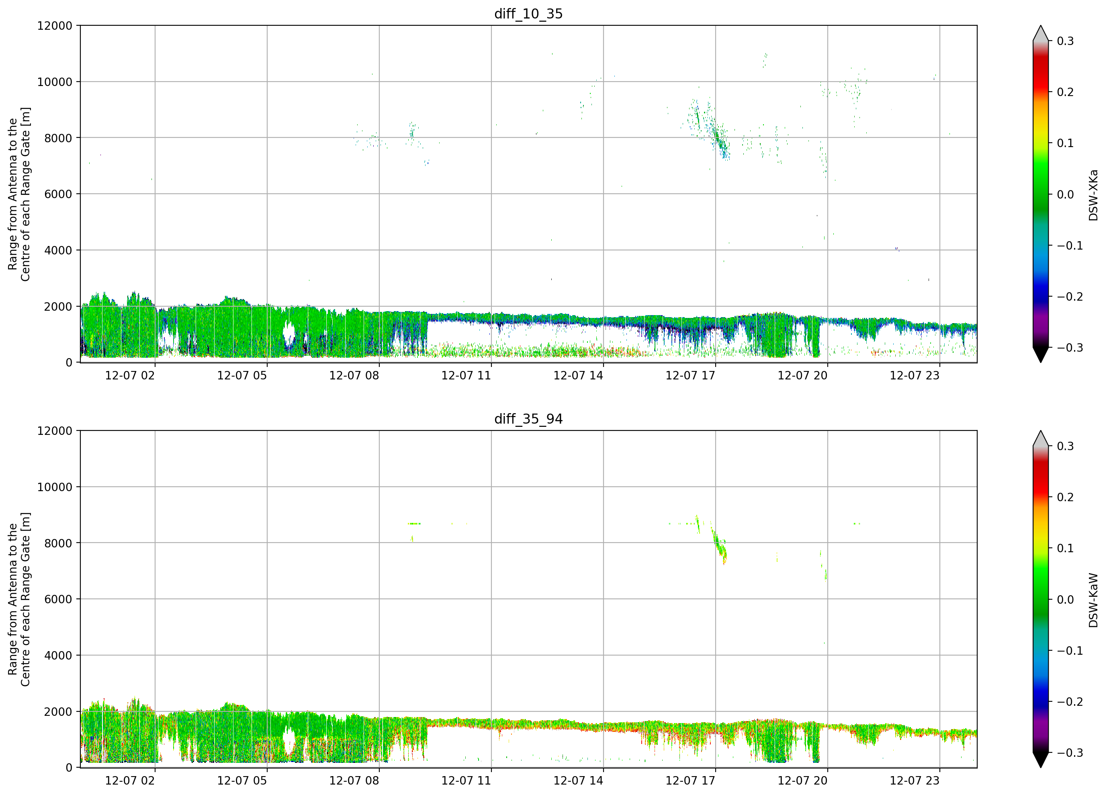Click the 0.1 tick on the DSW-KaW colorbar

(x=1066, y=548)
